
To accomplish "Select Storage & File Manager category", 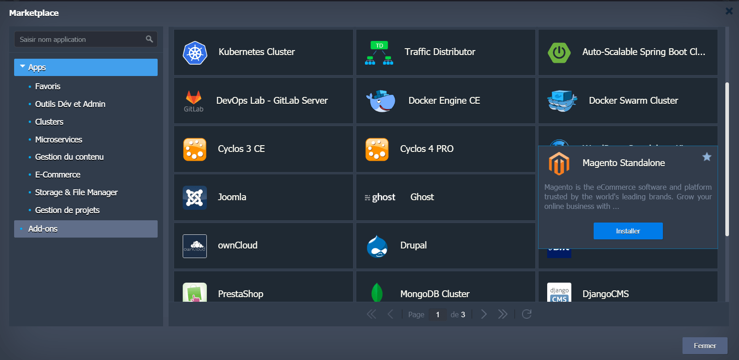I will 76,193.
